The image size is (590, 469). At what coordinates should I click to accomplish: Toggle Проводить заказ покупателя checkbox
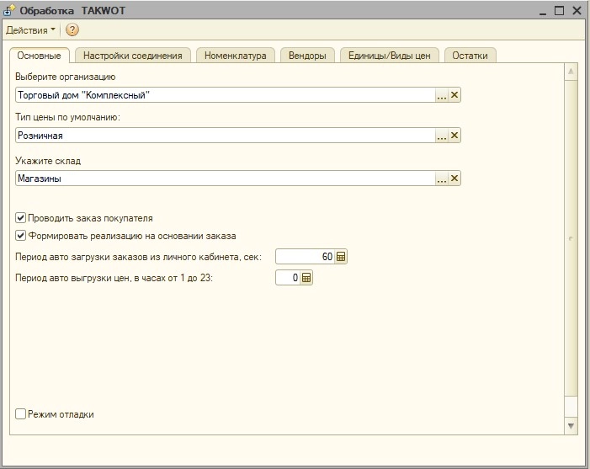point(21,218)
